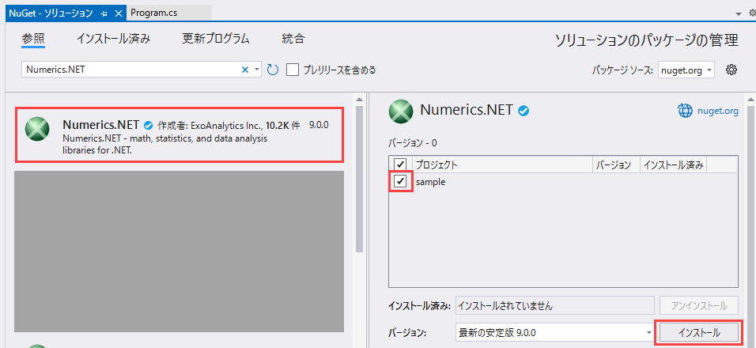Switch to 統合 tab
Screen dimensions: 756x348
[x=293, y=39]
